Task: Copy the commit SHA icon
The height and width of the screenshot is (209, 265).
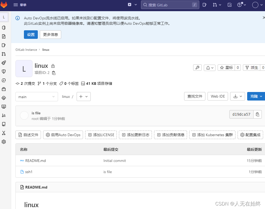Action: [258, 114]
